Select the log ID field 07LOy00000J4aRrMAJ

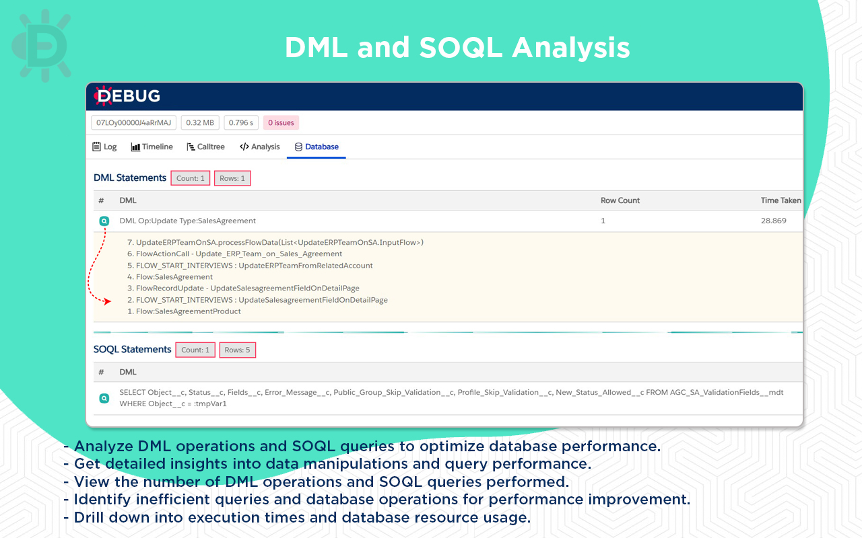[x=133, y=122]
